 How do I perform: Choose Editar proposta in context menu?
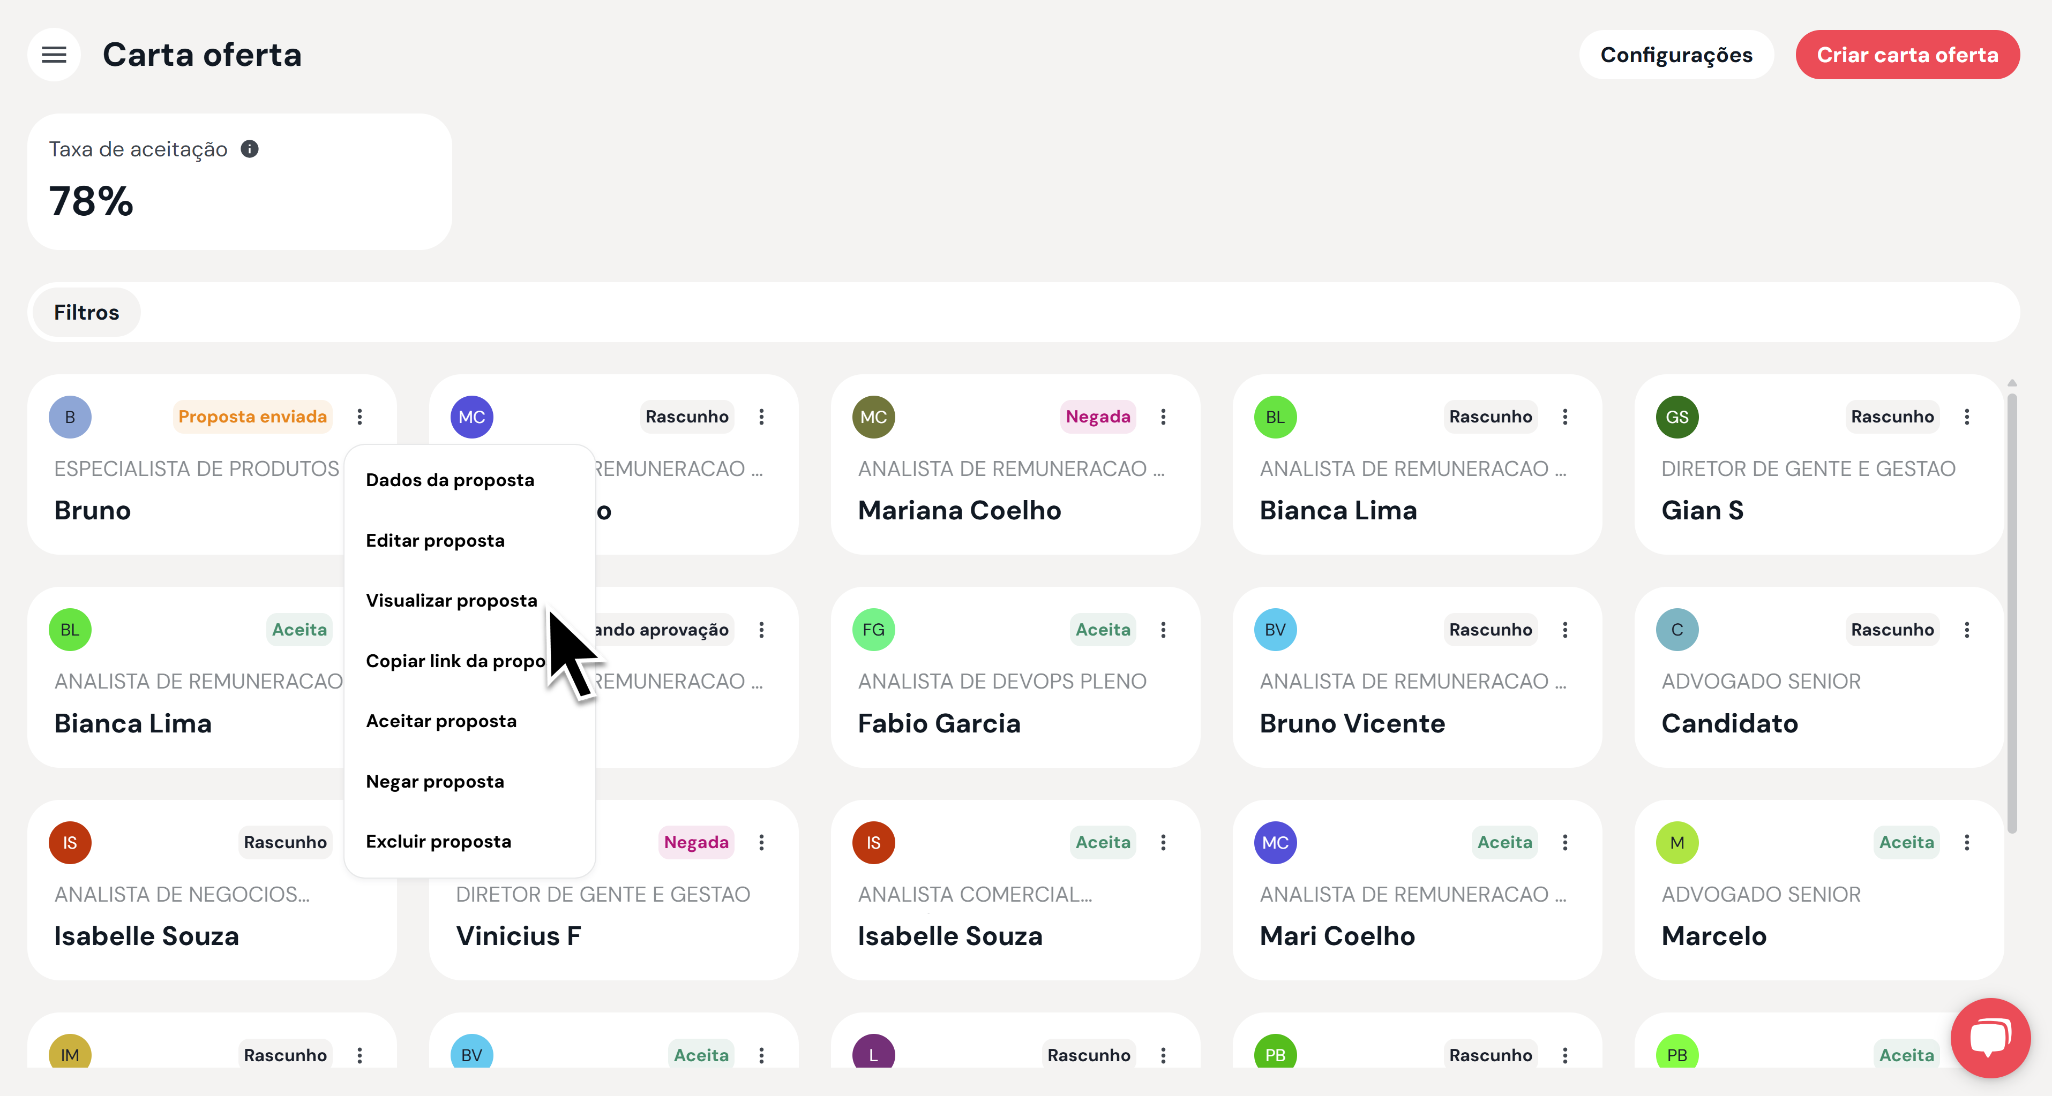tap(469, 540)
